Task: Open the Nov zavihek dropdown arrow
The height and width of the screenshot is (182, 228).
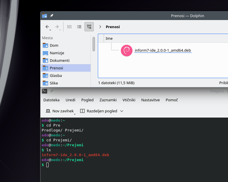Action: tap(75, 114)
